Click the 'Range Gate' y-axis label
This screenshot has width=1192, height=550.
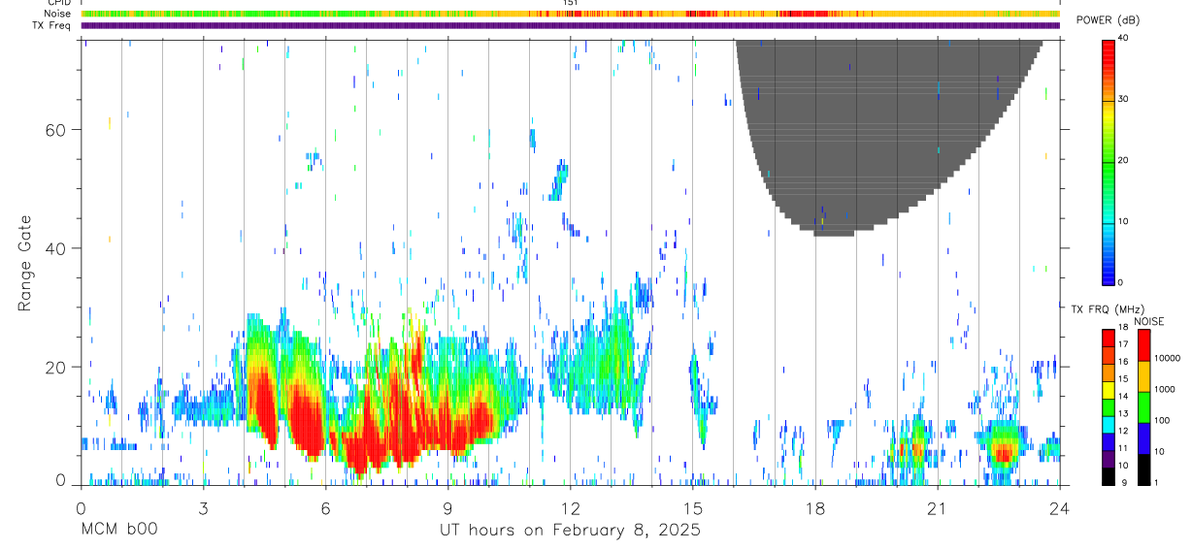pyautogui.click(x=25, y=262)
